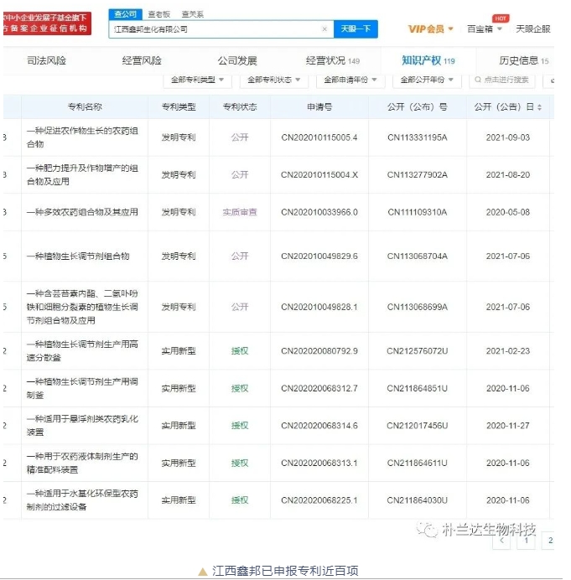571x580 pixels.
Task: Click publication number CN113068699A
Action: click(x=418, y=307)
